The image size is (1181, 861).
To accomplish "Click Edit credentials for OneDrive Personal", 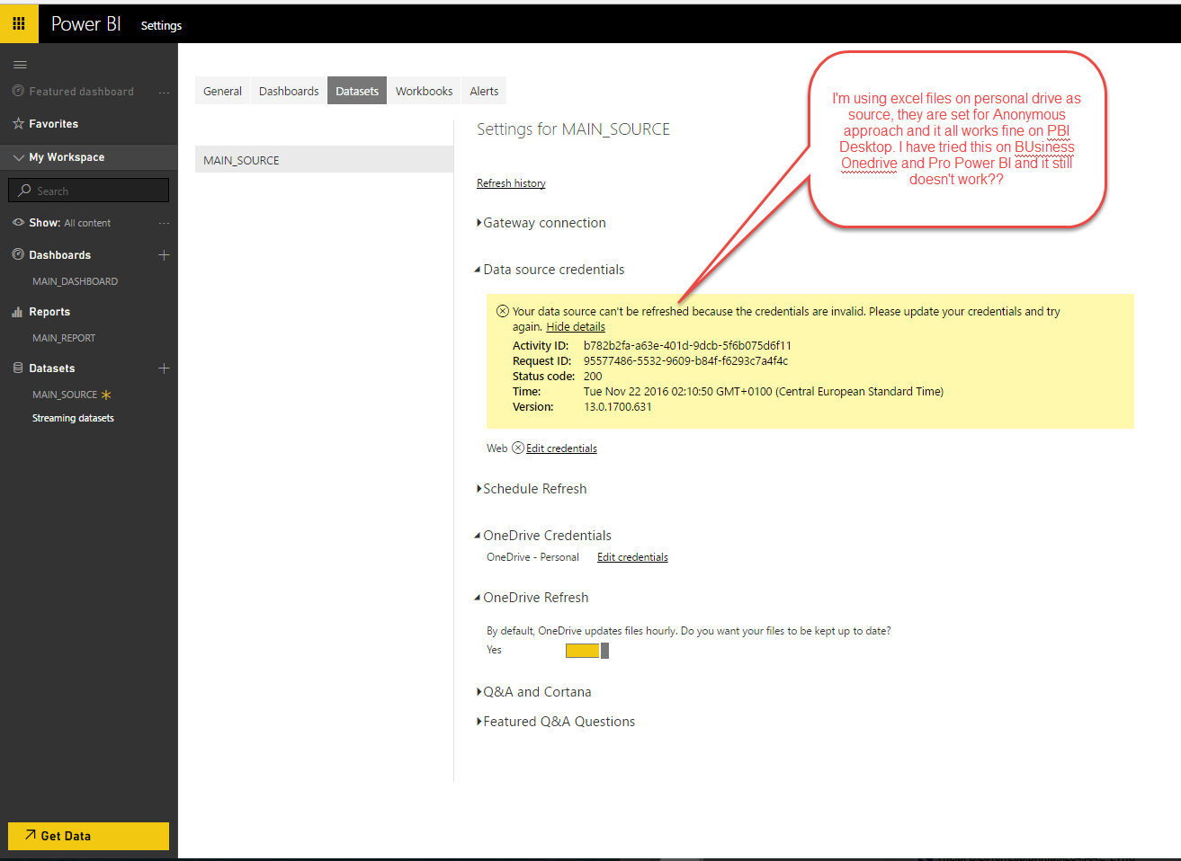I will point(632,557).
